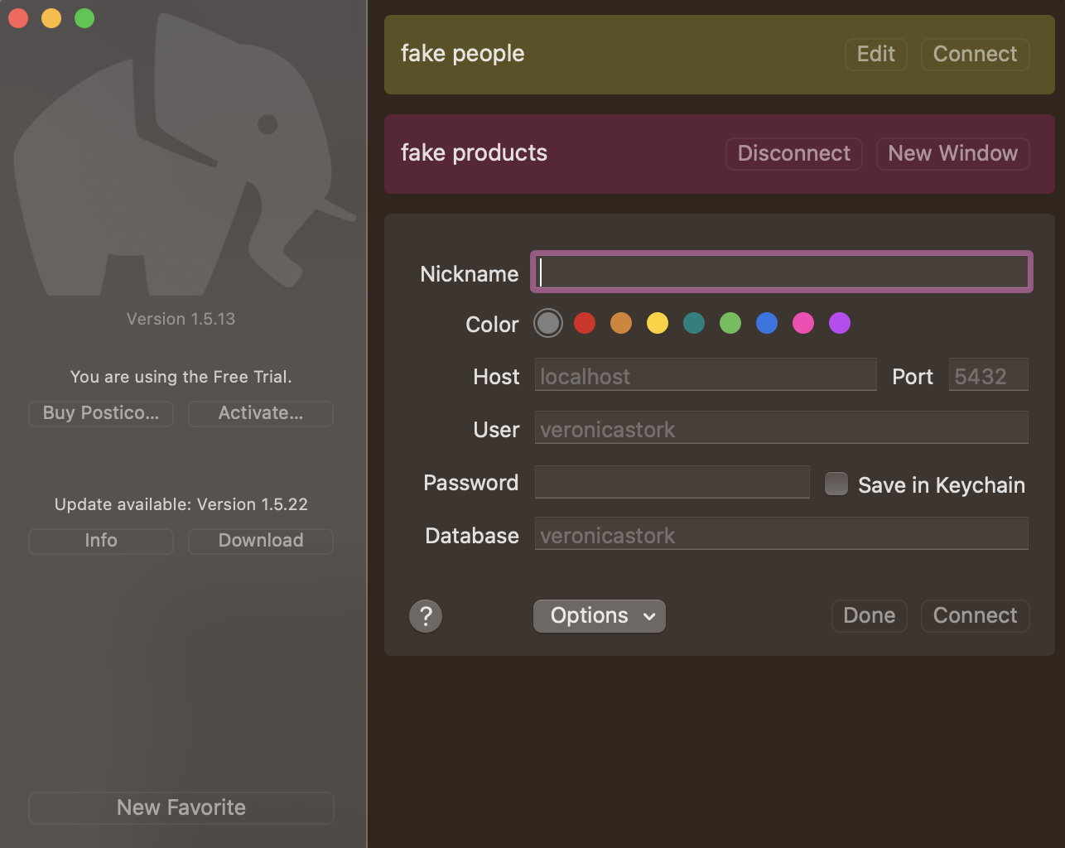Image resolution: width=1065 pixels, height=848 pixels.
Task: Focus the Nickname field
Action: [782, 272]
